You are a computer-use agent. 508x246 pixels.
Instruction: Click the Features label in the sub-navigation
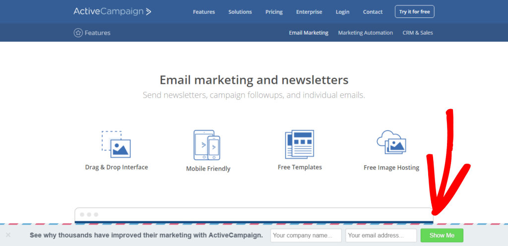pyautogui.click(x=98, y=33)
